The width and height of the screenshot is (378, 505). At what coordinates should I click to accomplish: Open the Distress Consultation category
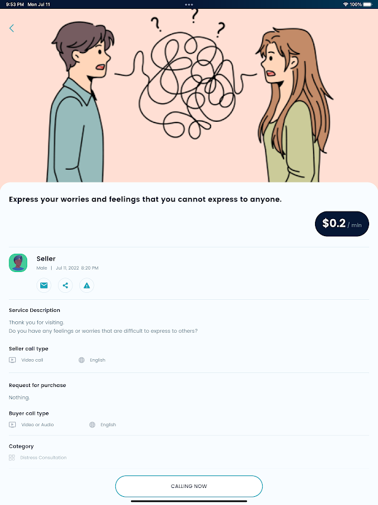click(x=43, y=458)
